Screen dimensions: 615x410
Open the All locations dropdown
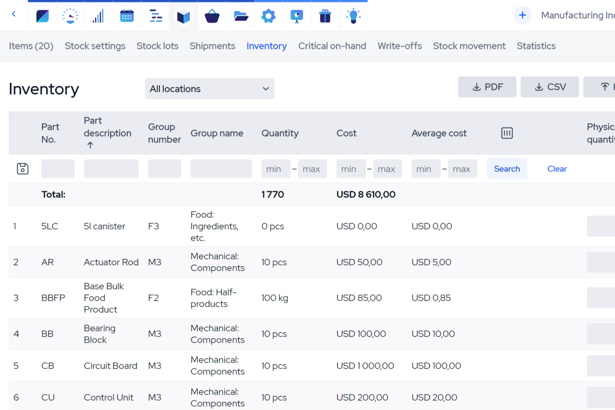coord(209,88)
